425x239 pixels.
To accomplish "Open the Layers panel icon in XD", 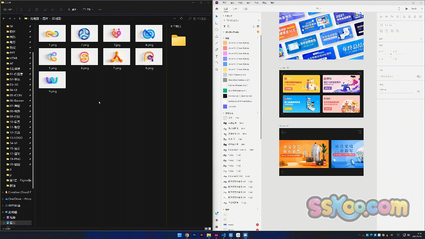I will coord(217,220).
